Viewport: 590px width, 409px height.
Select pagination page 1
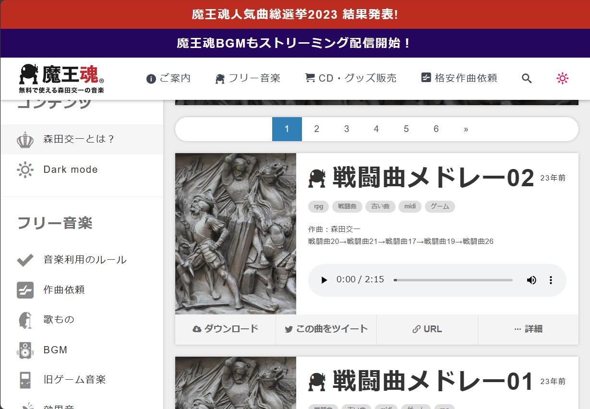tap(287, 129)
